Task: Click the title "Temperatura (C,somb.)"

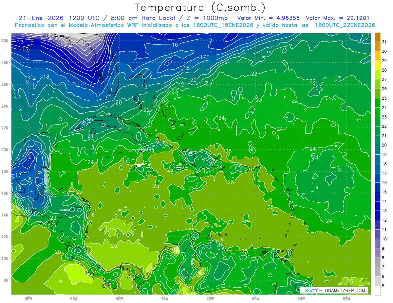Action: (200, 8)
